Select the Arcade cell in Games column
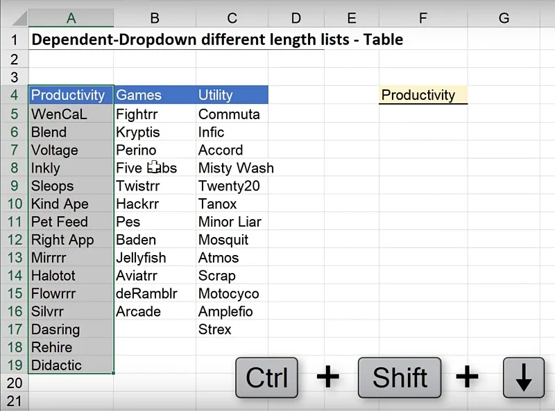Screen dimensions: 555x411 click(154, 311)
